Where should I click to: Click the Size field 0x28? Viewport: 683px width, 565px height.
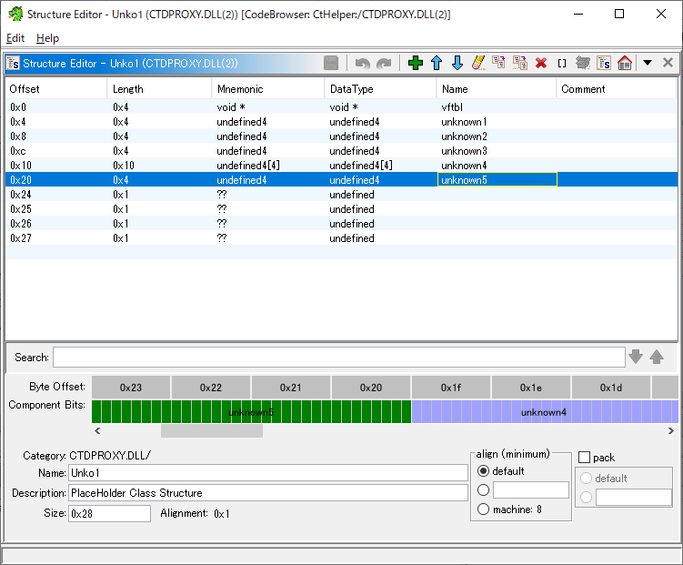[x=109, y=514]
